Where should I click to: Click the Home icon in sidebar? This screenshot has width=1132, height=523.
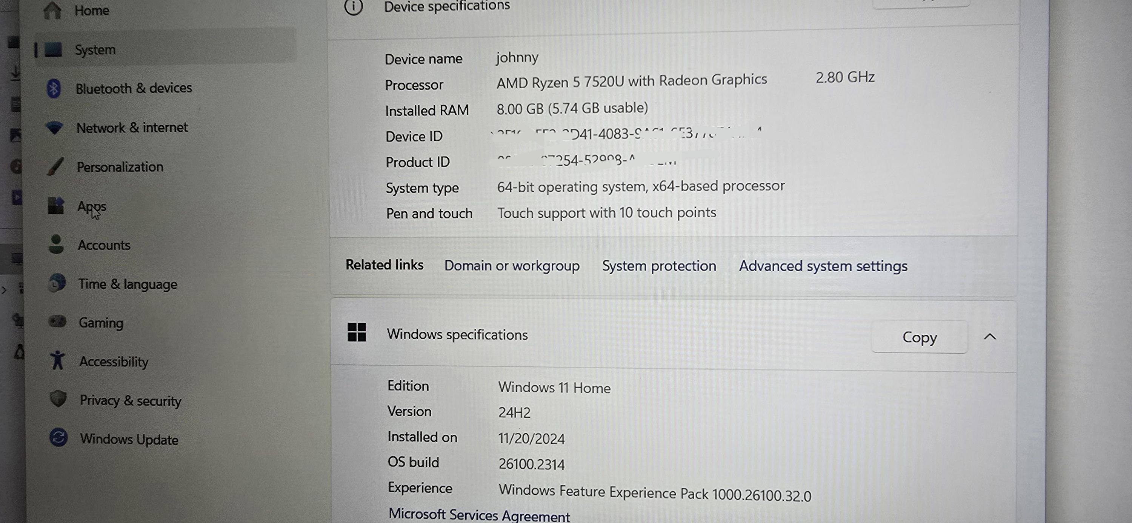click(x=52, y=10)
